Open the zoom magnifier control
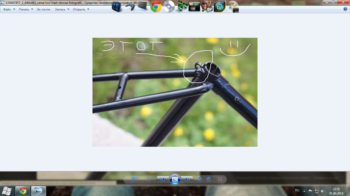The height and width of the screenshot is (196, 350). [134, 179]
